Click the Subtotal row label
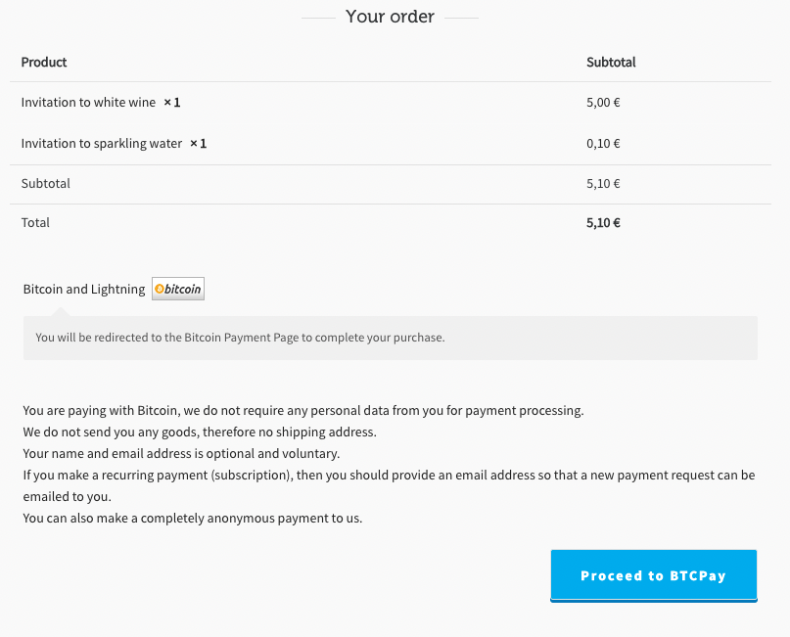 point(45,183)
